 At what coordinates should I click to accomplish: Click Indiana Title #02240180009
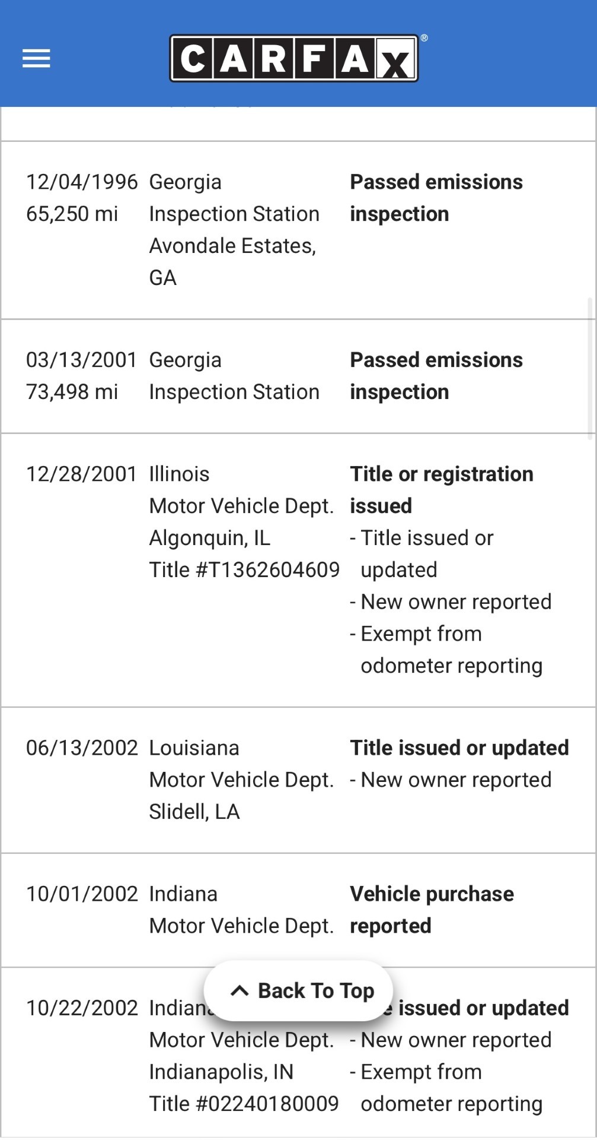(x=244, y=1104)
